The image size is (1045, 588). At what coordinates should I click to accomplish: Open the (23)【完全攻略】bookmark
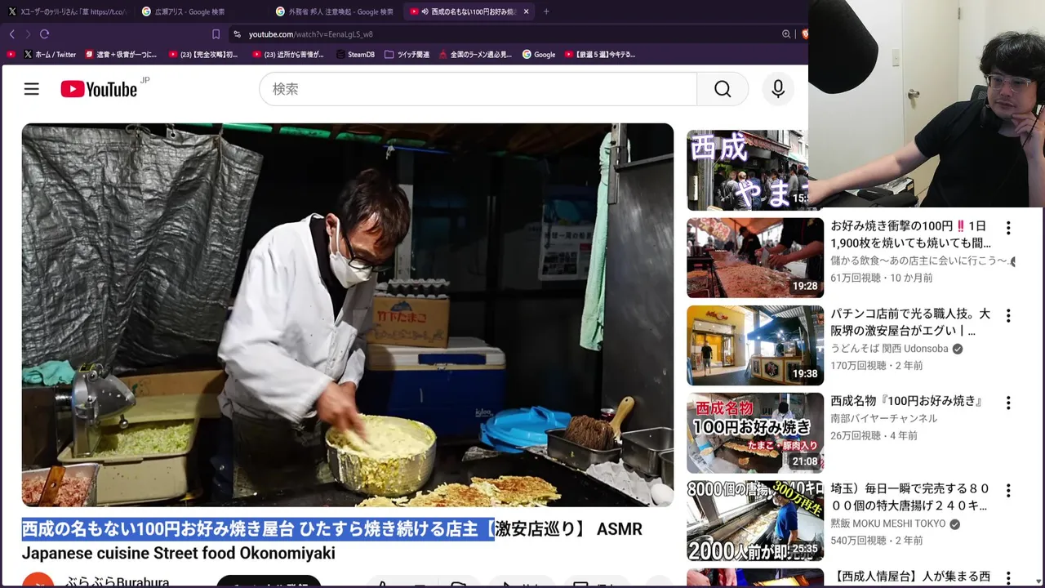(x=204, y=55)
